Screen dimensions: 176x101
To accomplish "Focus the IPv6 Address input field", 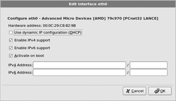I will [79, 72].
